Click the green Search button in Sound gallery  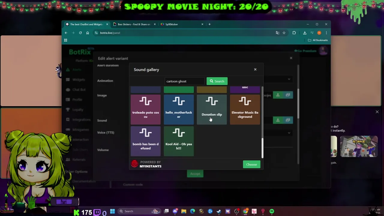point(217,81)
